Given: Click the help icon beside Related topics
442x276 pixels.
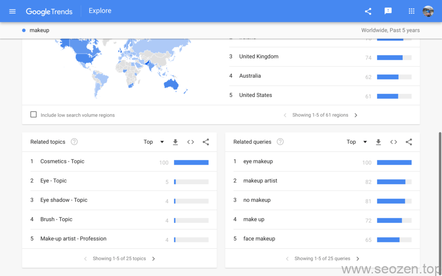Looking at the screenshot, I should (x=73, y=141).
